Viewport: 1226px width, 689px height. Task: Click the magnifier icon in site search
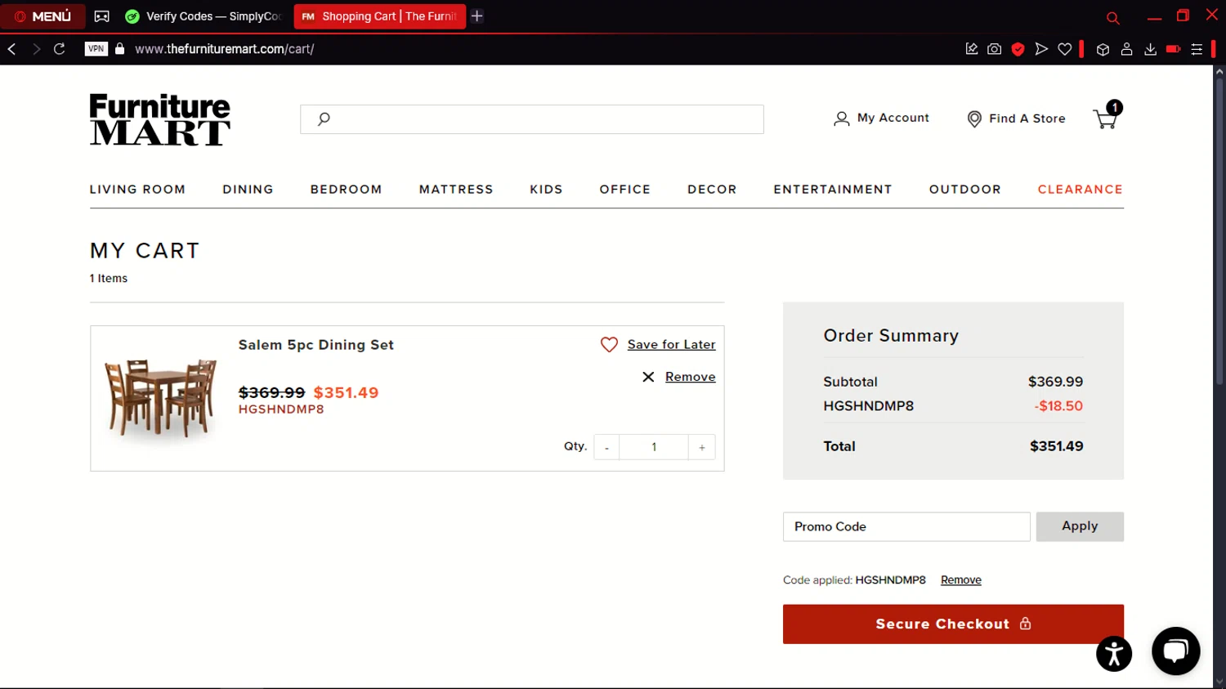click(x=324, y=119)
